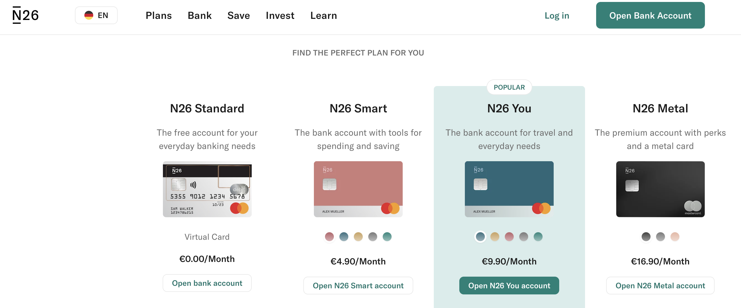The image size is (741, 308).
Task: Click the Open N26 Metal account button
Action: click(660, 286)
